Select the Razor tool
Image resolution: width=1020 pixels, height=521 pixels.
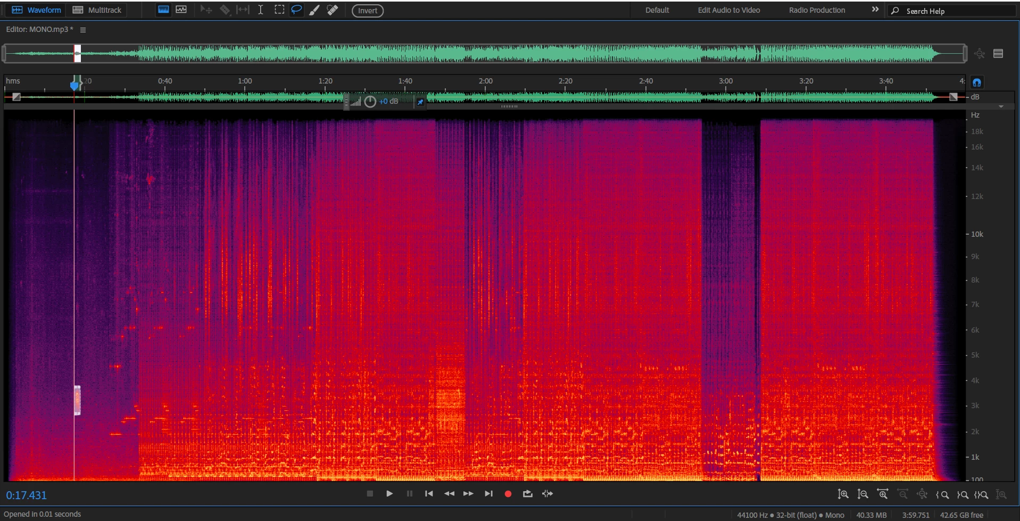225,10
